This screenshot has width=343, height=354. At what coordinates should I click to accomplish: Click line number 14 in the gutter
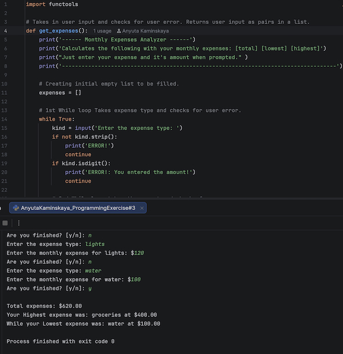click(4, 119)
